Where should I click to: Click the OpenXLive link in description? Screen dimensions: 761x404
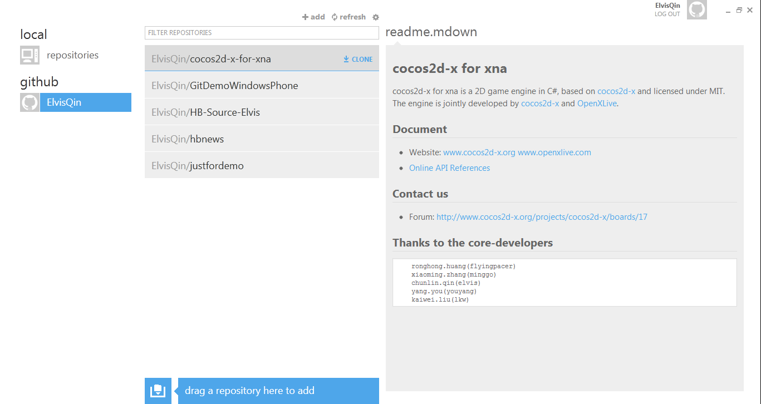[597, 104]
